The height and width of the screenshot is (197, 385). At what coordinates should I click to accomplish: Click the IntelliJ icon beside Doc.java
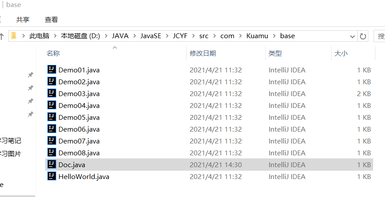click(x=52, y=164)
